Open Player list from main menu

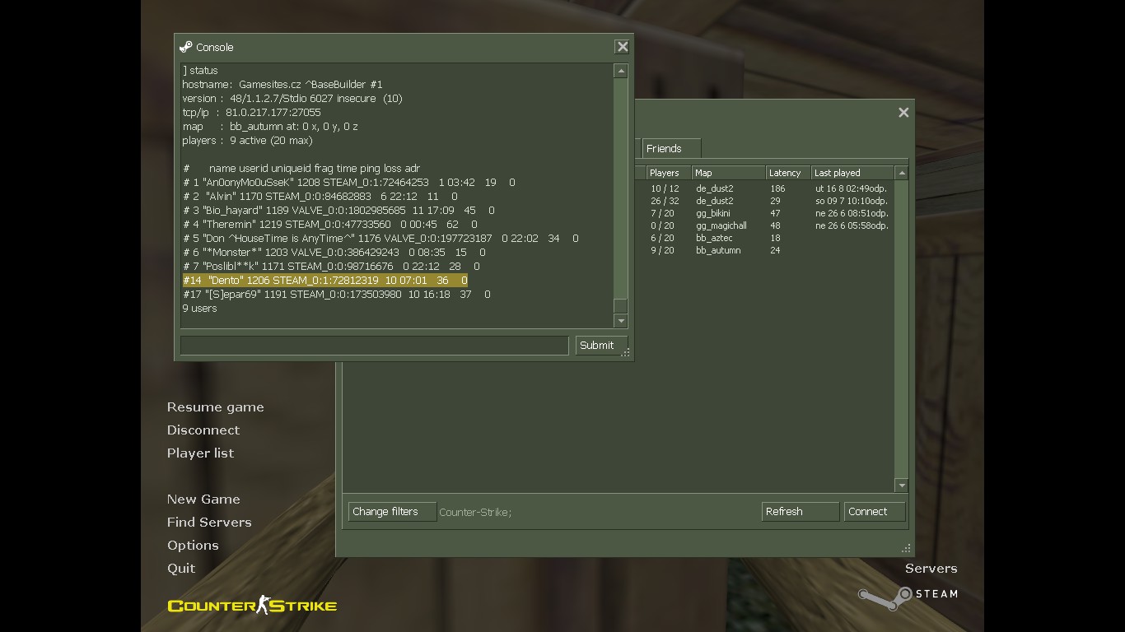pos(200,453)
